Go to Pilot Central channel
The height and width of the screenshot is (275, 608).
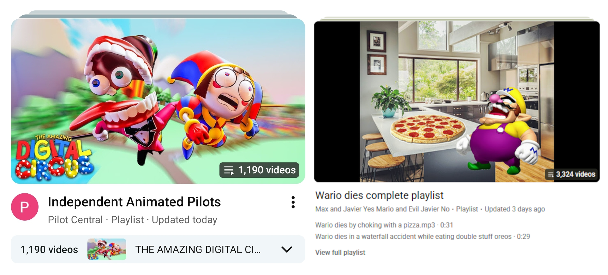pos(75,220)
